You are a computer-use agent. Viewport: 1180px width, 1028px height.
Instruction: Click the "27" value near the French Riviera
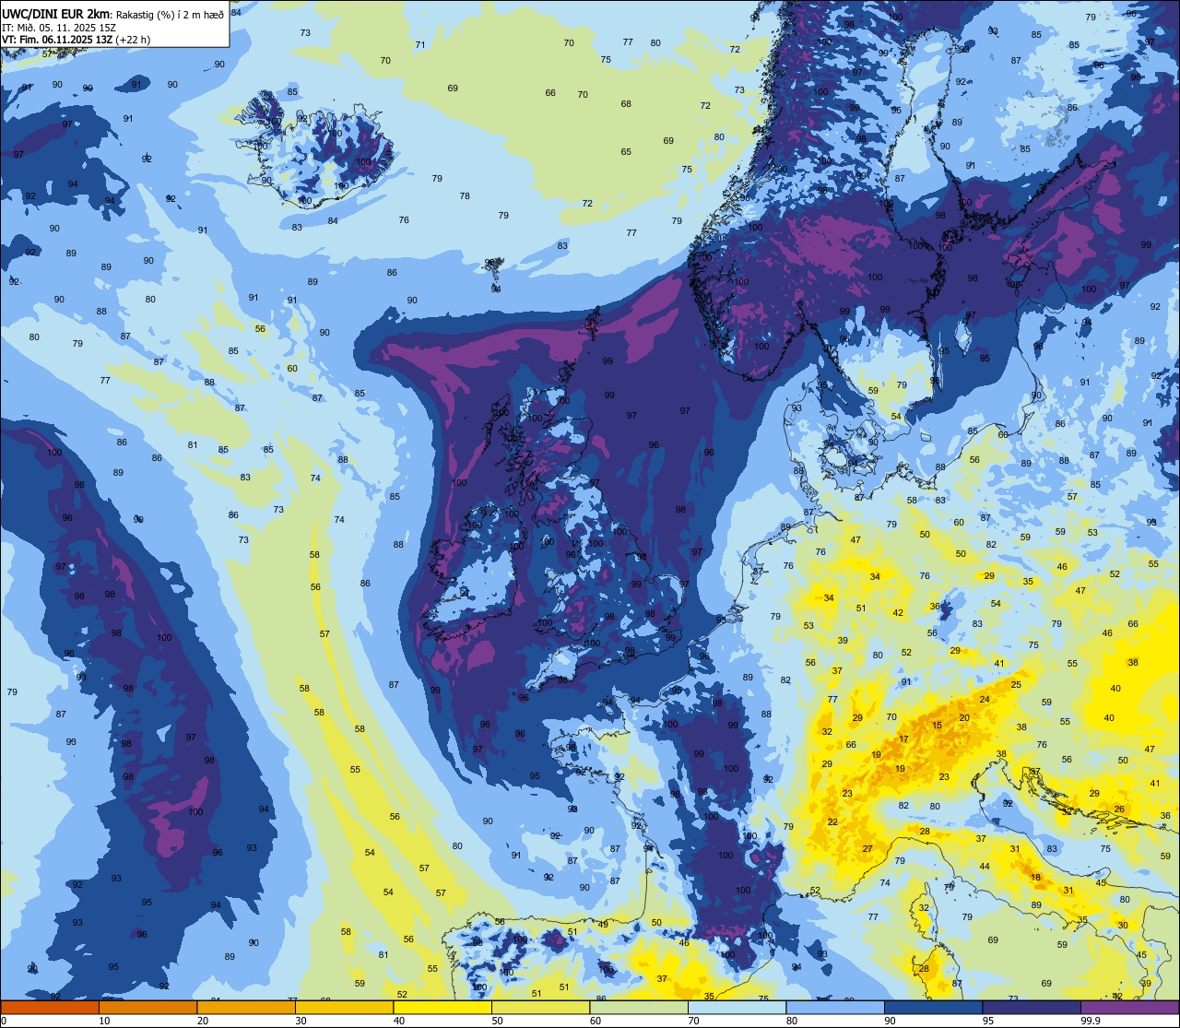pos(867,848)
